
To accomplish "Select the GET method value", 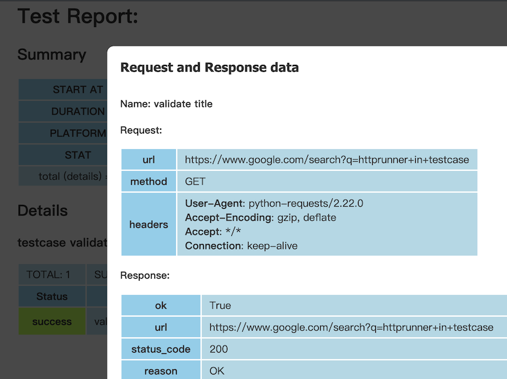I will click(195, 181).
